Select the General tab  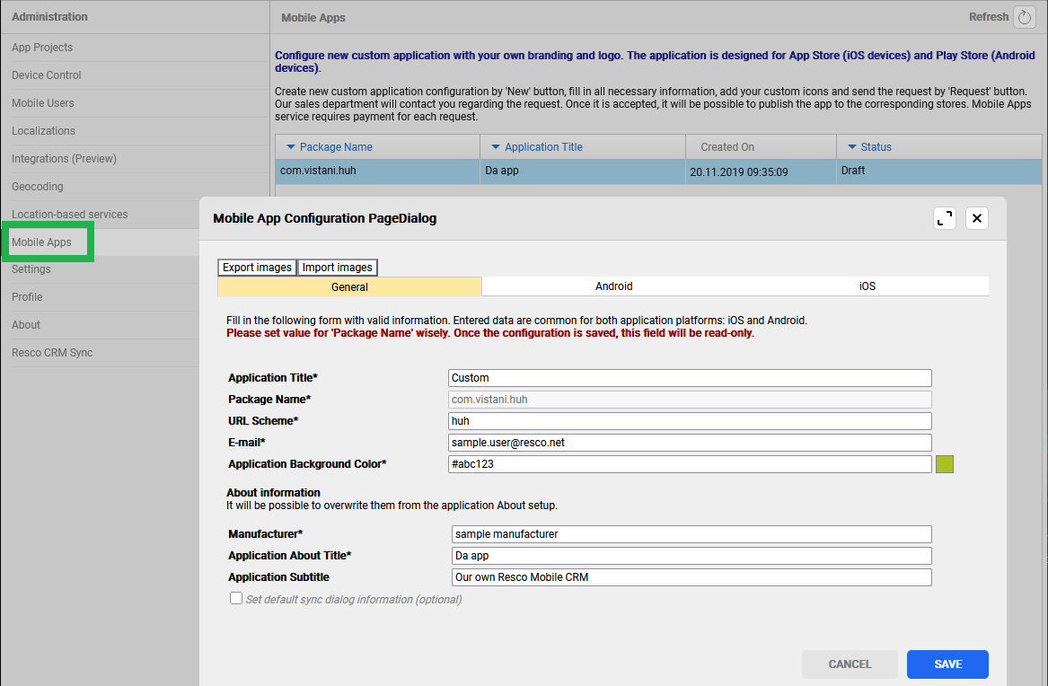tap(349, 286)
